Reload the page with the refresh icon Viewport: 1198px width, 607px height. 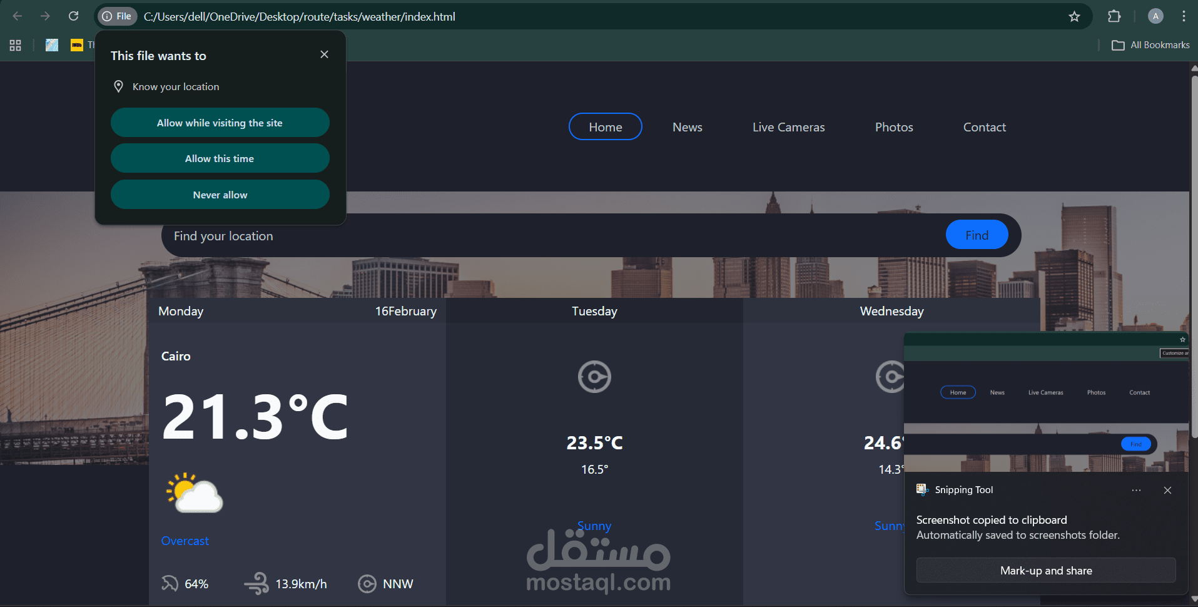[x=73, y=16]
